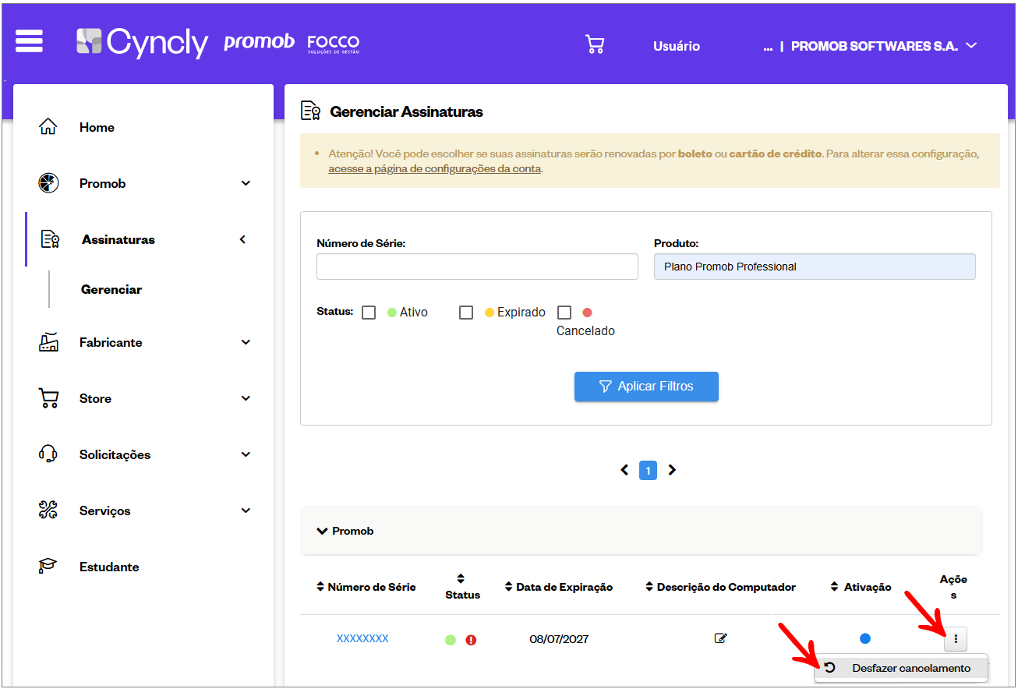Edit the computer description pencil icon

pyautogui.click(x=721, y=638)
